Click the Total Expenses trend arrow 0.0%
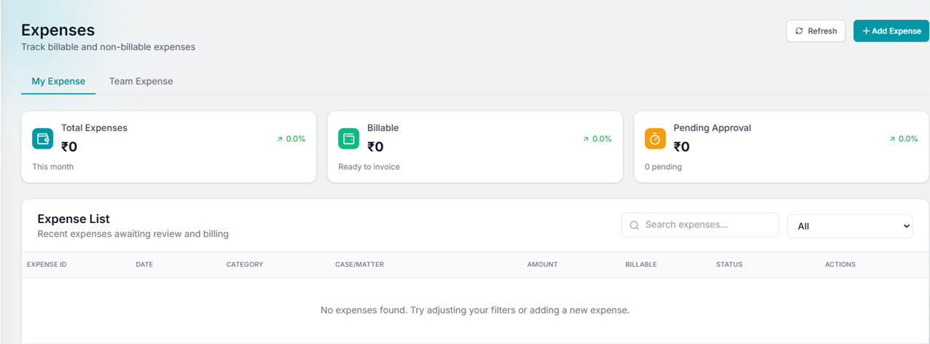The image size is (930, 344). [x=291, y=138]
